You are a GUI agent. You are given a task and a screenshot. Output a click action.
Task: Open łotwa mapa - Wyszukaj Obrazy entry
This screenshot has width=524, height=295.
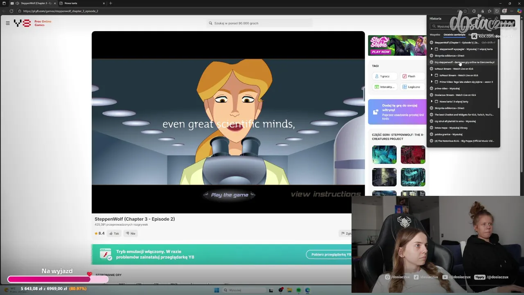click(x=463, y=128)
